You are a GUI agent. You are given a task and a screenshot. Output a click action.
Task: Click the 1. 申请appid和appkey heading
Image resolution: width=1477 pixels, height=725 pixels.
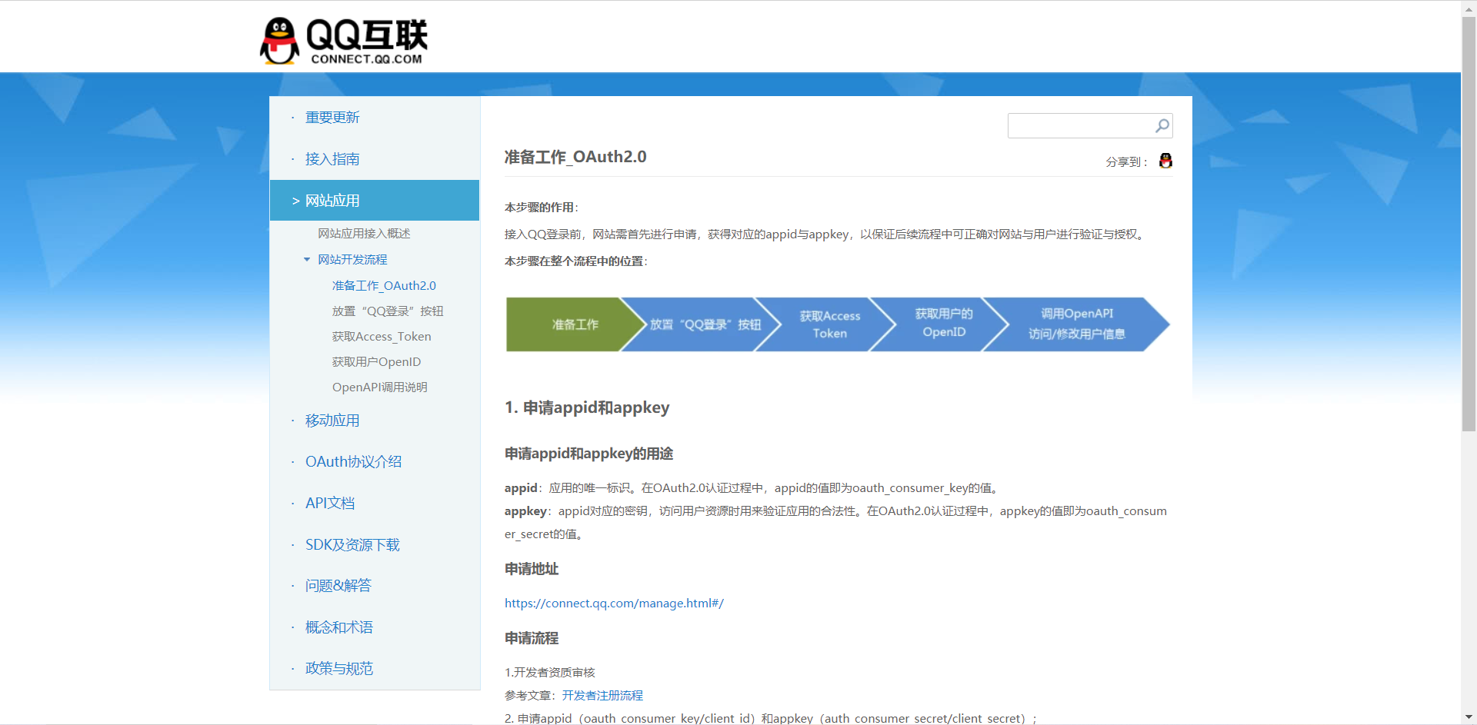click(x=587, y=408)
